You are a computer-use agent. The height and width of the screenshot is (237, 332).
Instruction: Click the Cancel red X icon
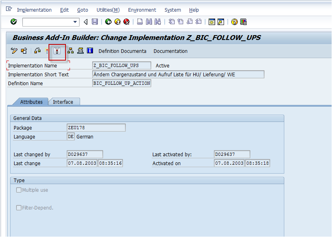[x=126, y=22]
